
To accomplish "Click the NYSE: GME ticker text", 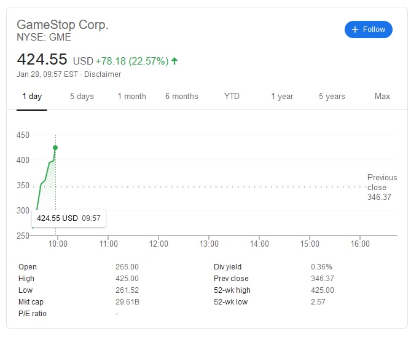I will pyautogui.click(x=44, y=37).
